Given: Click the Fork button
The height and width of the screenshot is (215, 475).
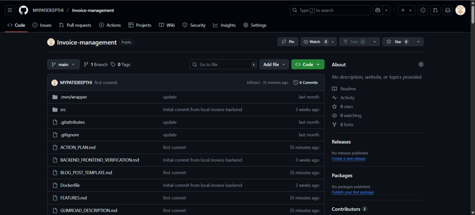Looking at the screenshot, I should point(354,42).
